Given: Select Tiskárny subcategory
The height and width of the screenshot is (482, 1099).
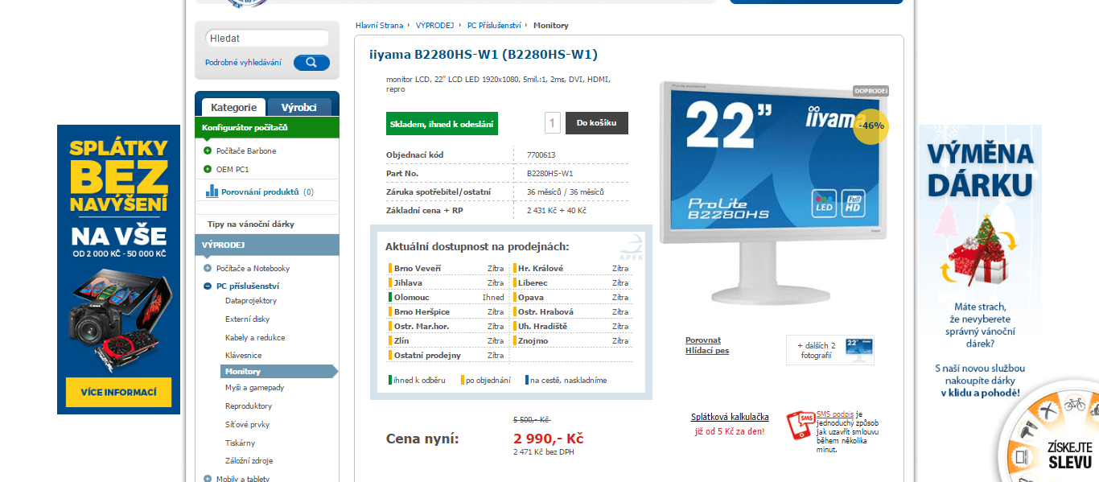Looking at the screenshot, I should (241, 443).
